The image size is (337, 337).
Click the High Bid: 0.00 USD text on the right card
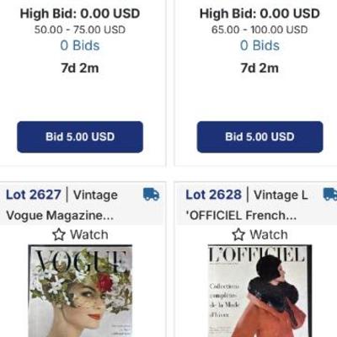point(259,13)
